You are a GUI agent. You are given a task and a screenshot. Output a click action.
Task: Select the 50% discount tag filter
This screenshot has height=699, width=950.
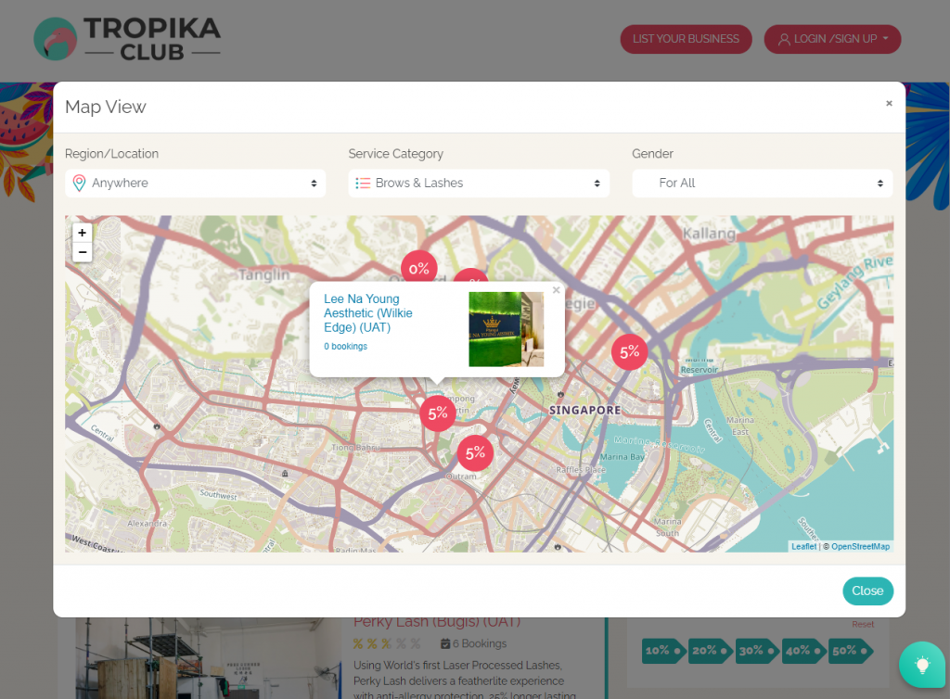[x=851, y=651]
